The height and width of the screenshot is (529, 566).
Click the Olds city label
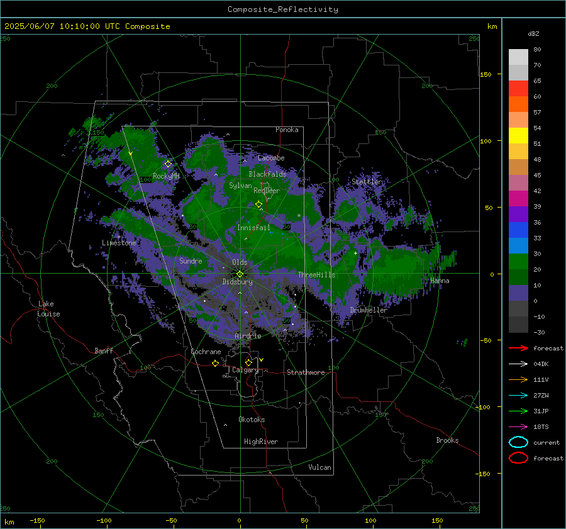pos(240,262)
